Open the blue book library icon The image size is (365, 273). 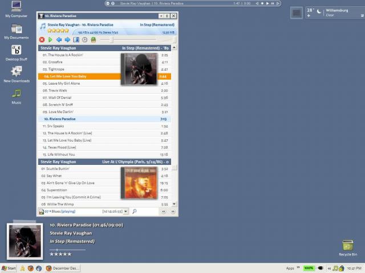click(x=76, y=40)
